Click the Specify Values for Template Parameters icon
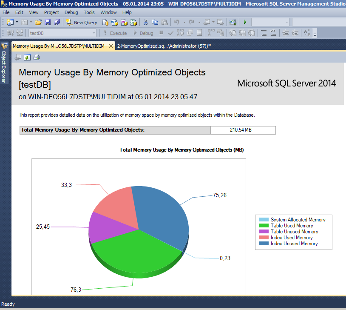 (307, 33)
